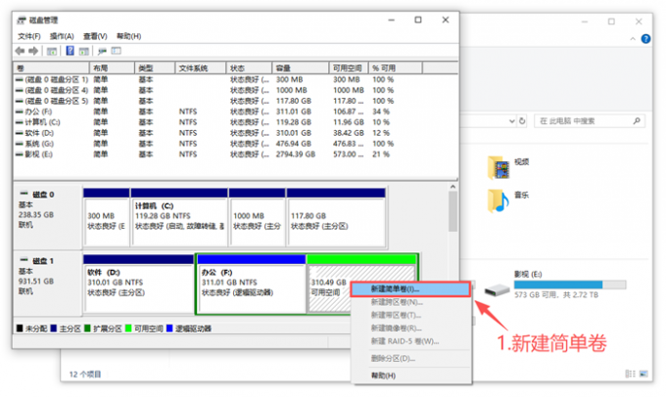The height and width of the screenshot is (397, 666).
Task: Click the Disk Management title bar app icon
Action: (x=22, y=20)
